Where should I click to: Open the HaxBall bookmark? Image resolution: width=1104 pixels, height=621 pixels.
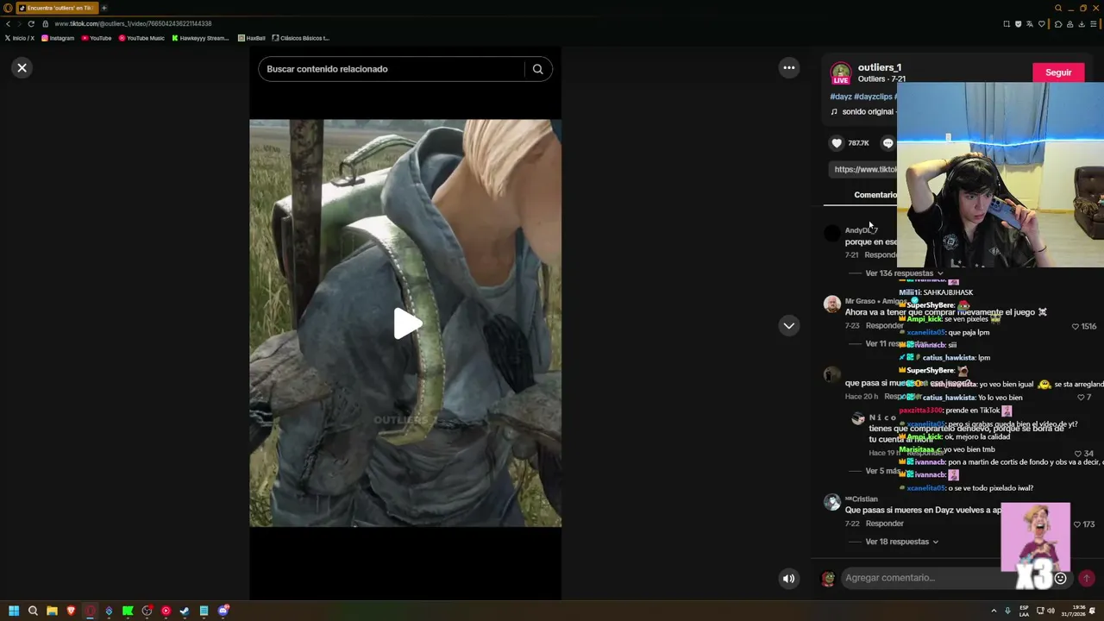[x=252, y=38]
